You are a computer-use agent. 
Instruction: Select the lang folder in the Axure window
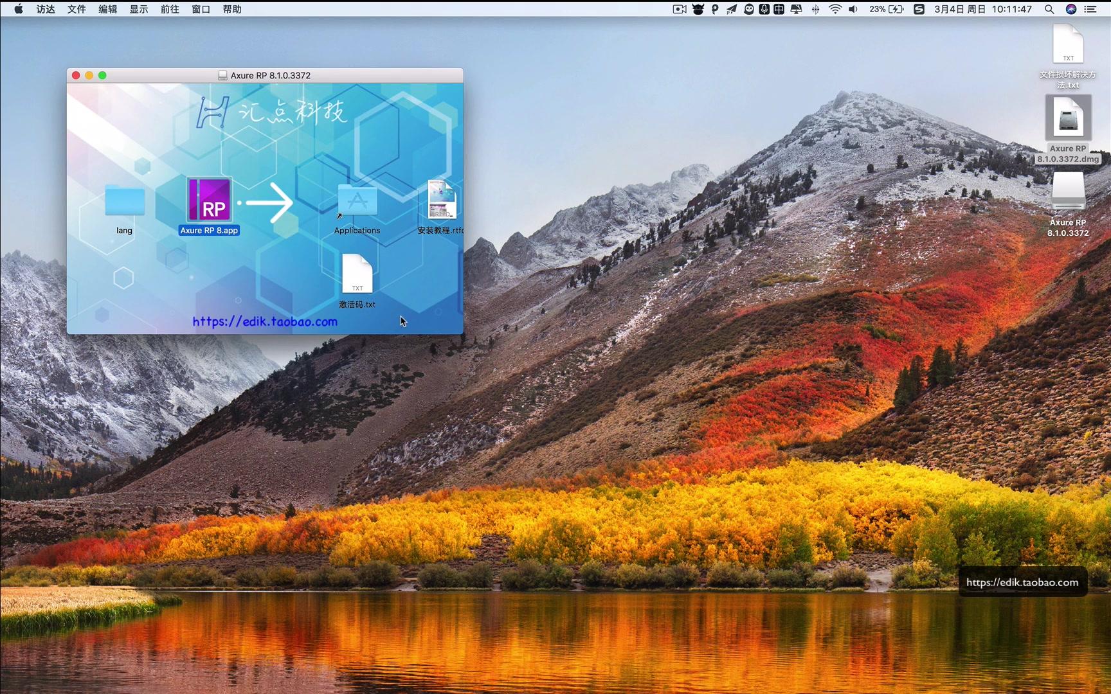coord(124,201)
